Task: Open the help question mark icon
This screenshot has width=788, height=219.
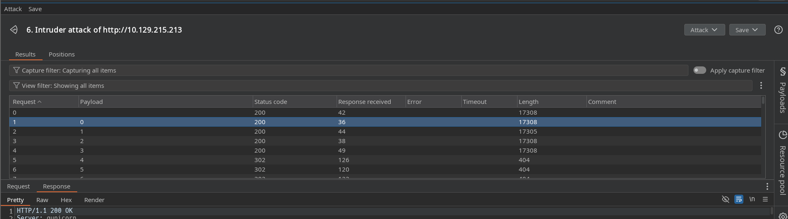Action: coord(778,30)
